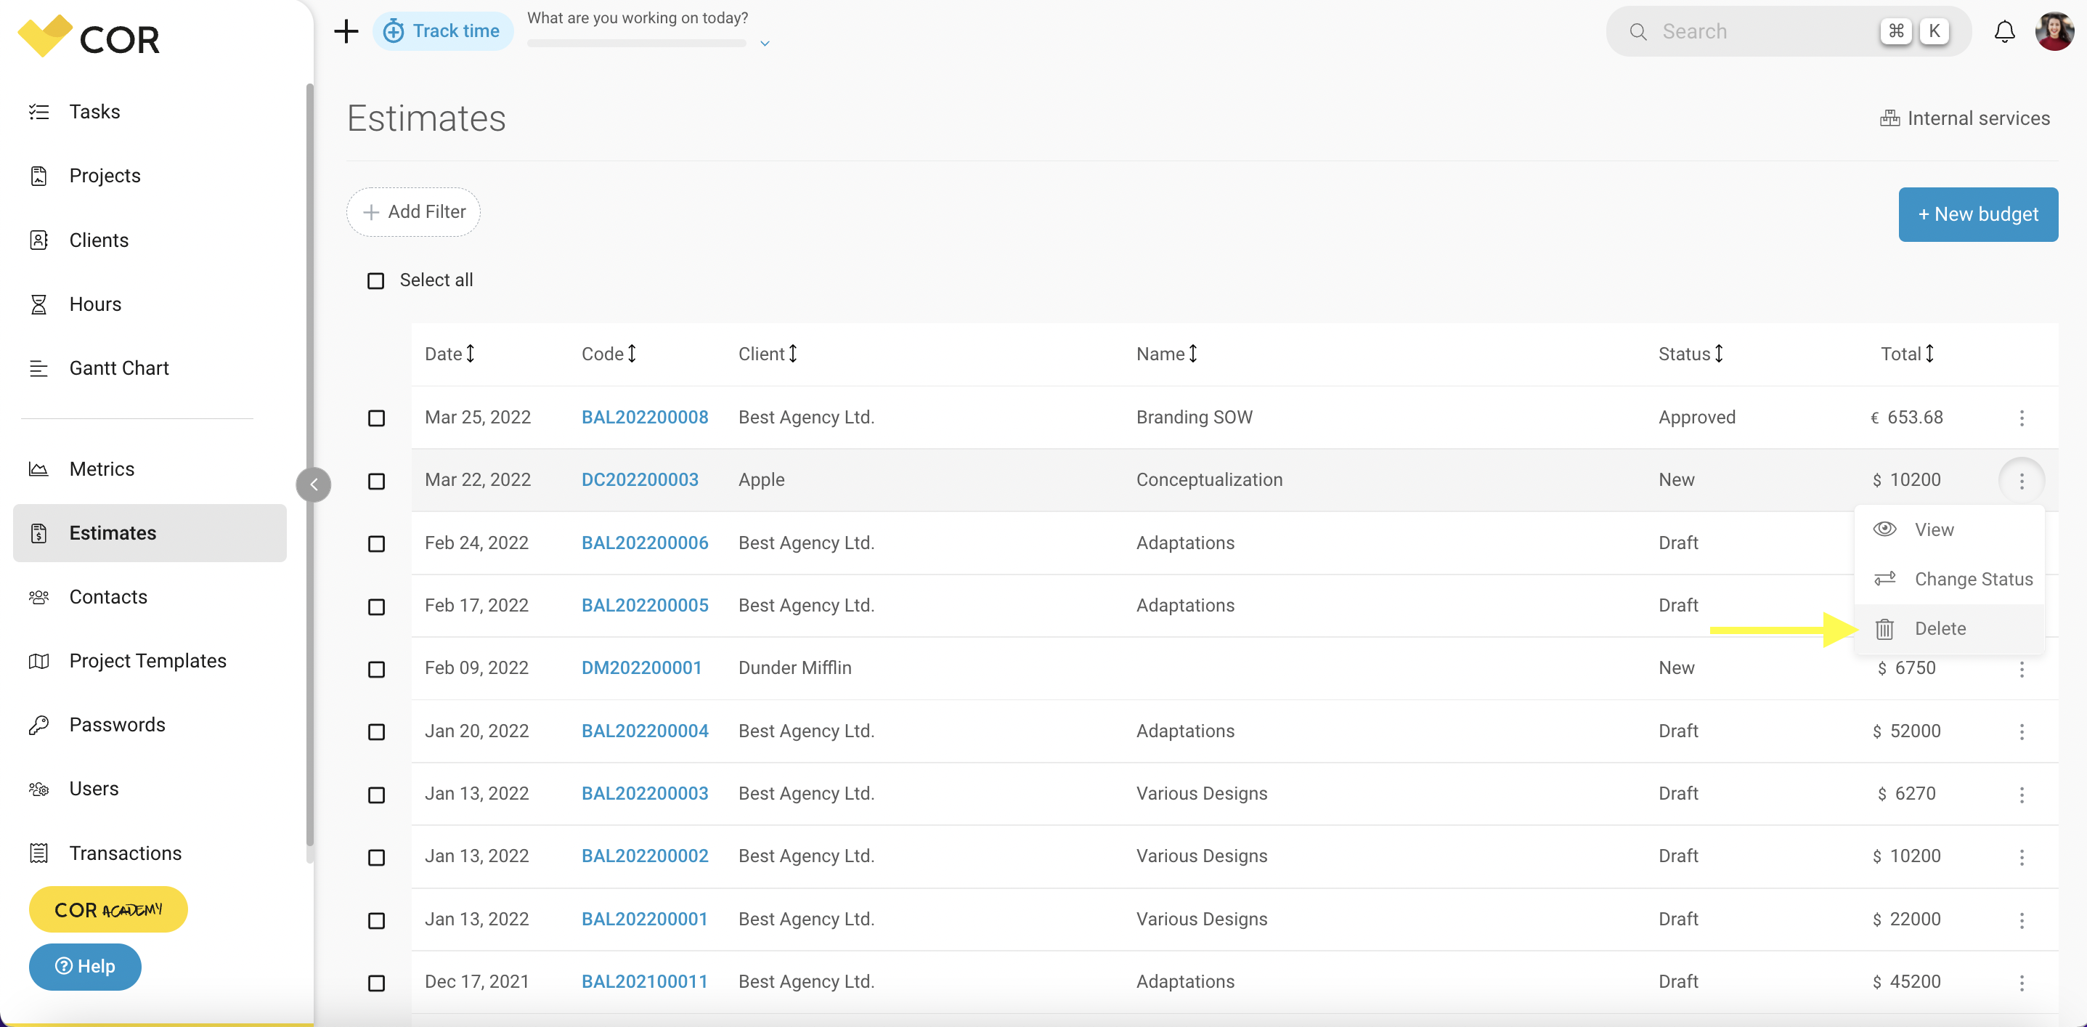This screenshot has height=1027, width=2087.
Task: Open the COR Academy button
Action: [x=107, y=909]
